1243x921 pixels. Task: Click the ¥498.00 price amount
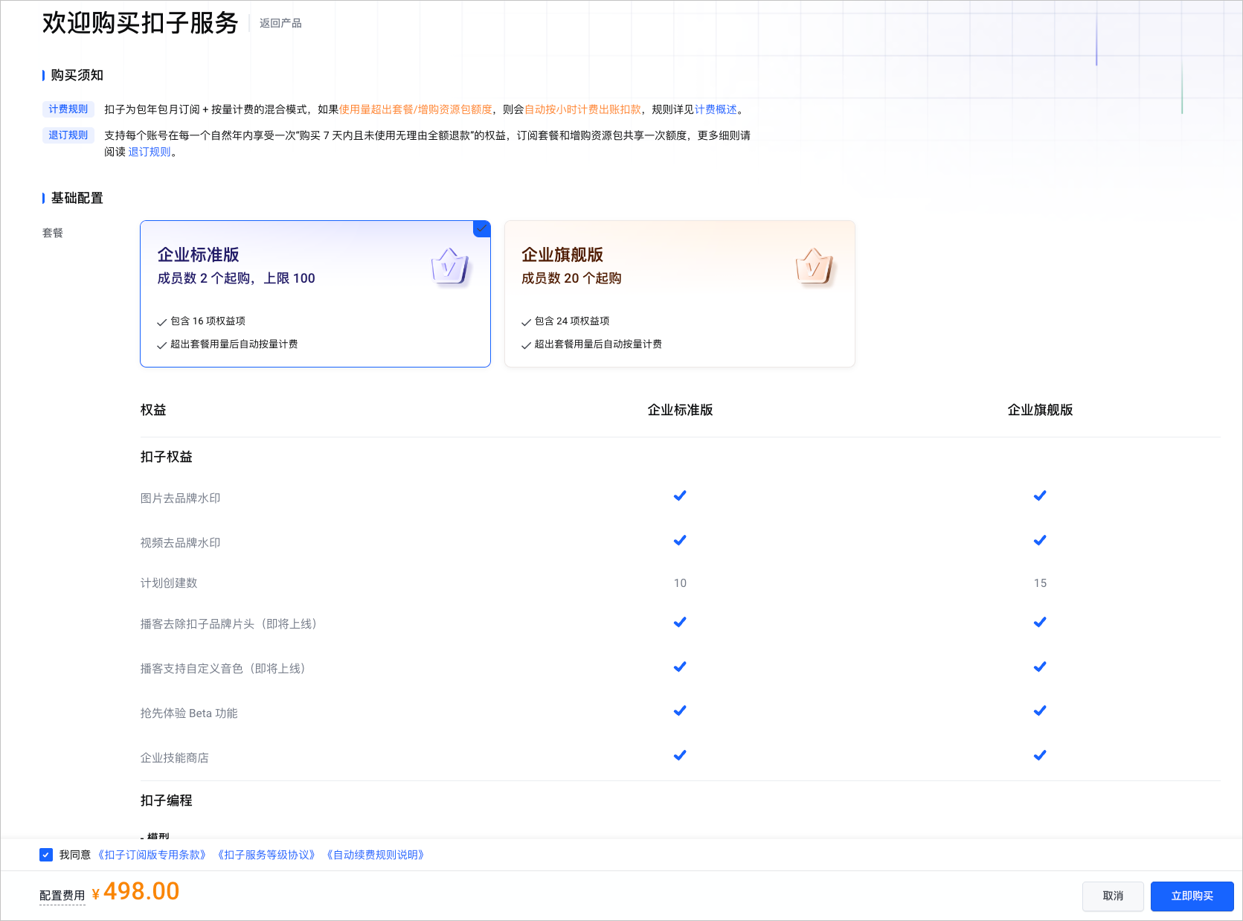(x=136, y=891)
